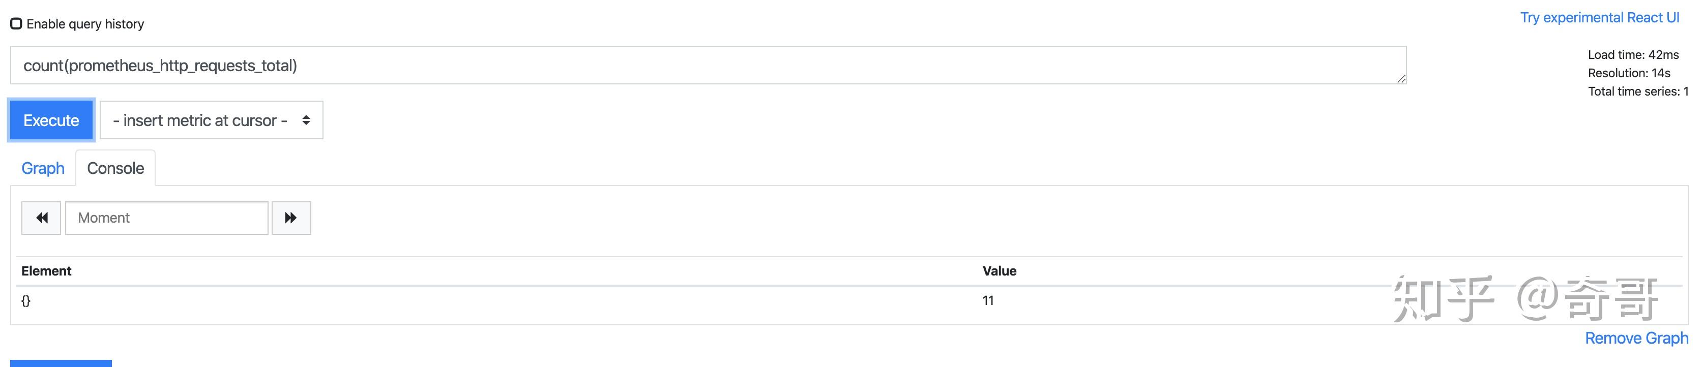1703x367 pixels.
Task: Click the rewind time double-arrow button
Action: pos(41,218)
